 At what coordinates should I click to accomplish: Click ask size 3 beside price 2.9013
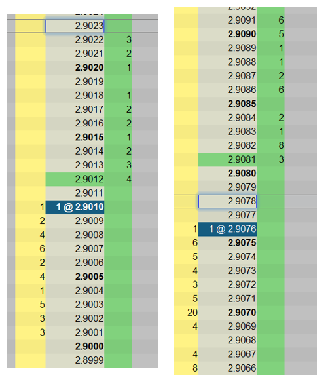pyautogui.click(x=129, y=165)
